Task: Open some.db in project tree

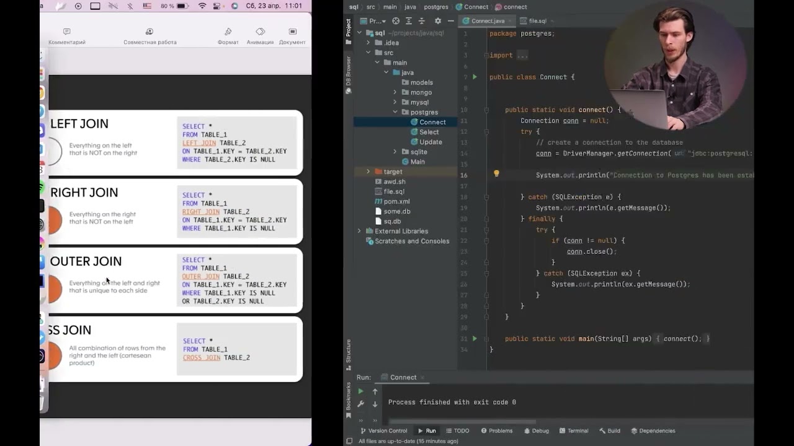Action: 393,211
